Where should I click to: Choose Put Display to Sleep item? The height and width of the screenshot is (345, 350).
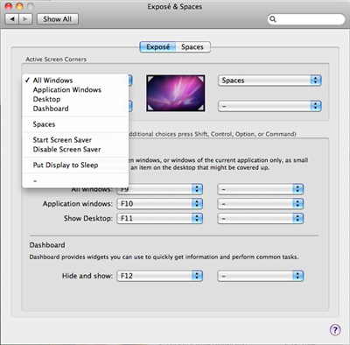(75, 165)
